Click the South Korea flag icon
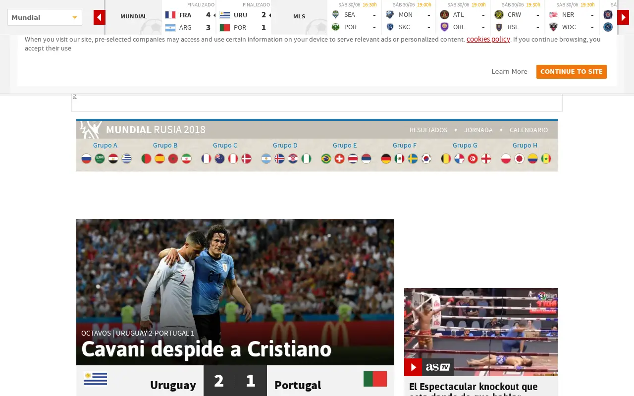This screenshot has width=634, height=396. 426,159
